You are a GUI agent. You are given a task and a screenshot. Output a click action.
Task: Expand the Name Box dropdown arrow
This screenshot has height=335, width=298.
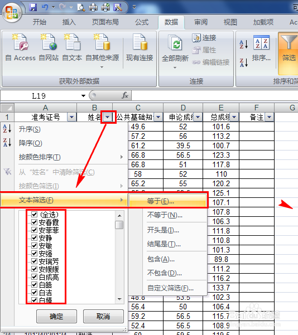pos(84,96)
